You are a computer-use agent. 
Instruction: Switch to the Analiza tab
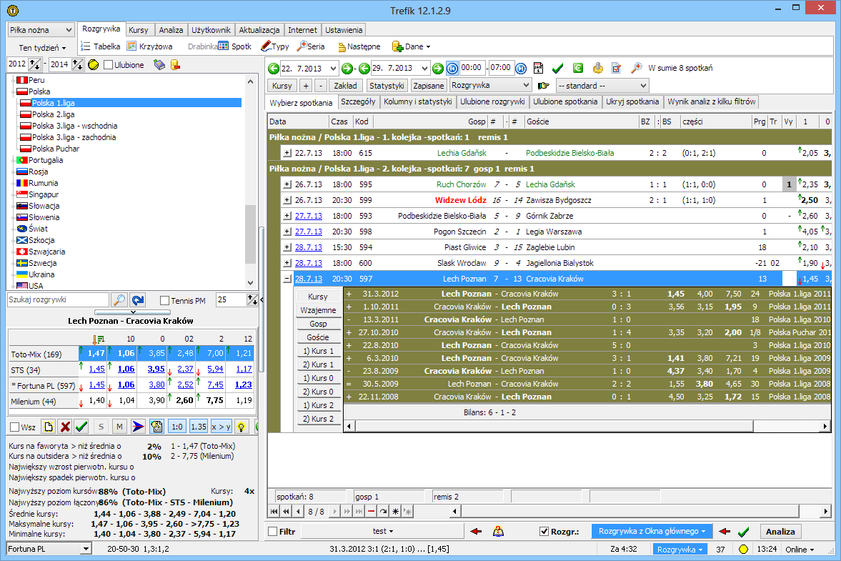click(171, 30)
